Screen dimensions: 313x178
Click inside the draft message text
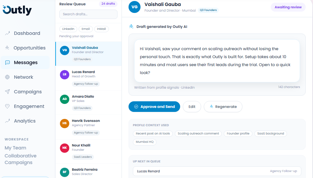[217, 61]
